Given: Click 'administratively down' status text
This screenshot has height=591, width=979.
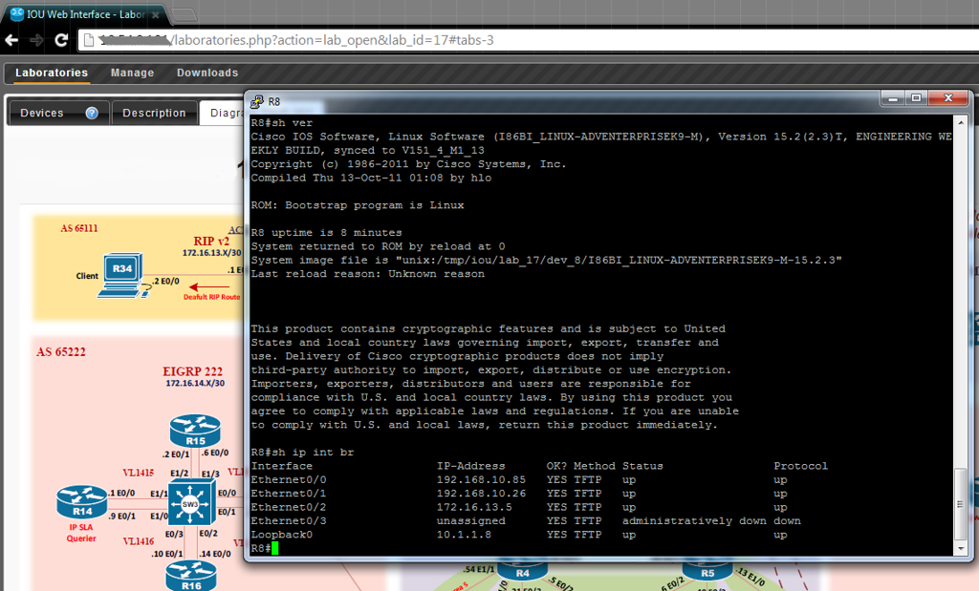Looking at the screenshot, I should (694, 520).
